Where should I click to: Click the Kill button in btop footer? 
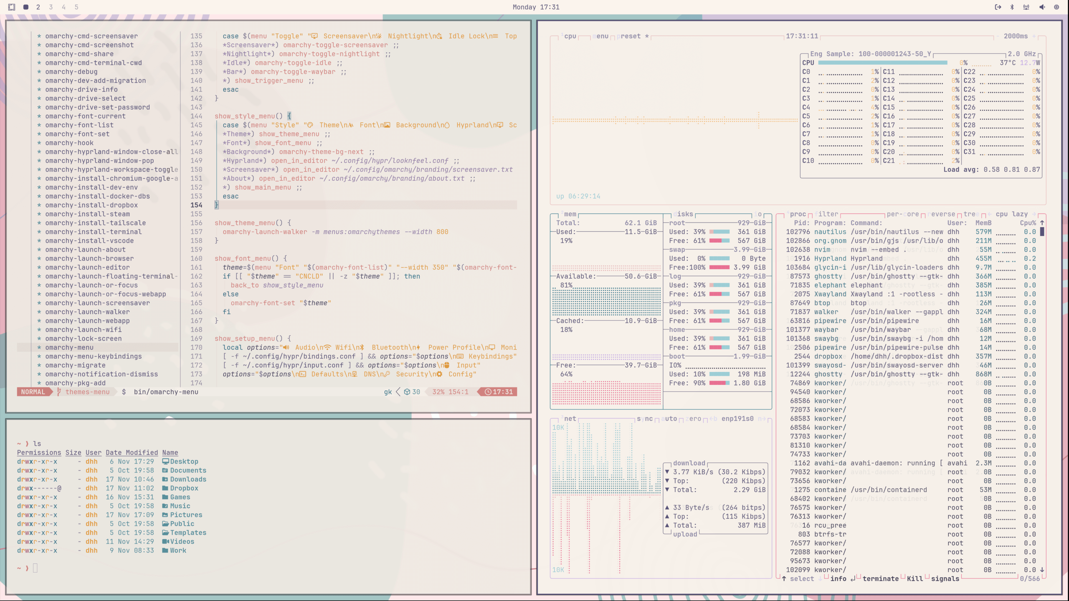coord(914,578)
